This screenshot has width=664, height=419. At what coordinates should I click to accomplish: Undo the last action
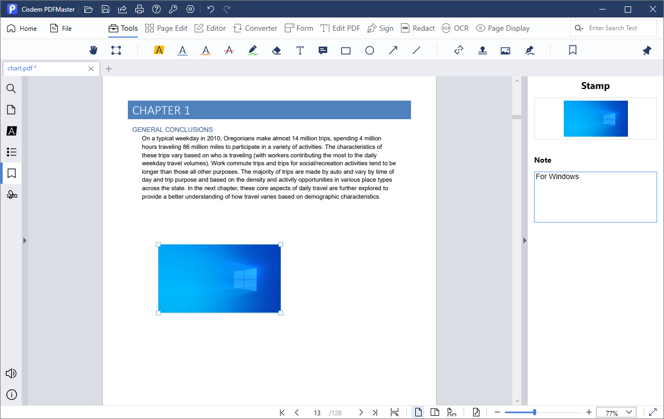[210, 10]
